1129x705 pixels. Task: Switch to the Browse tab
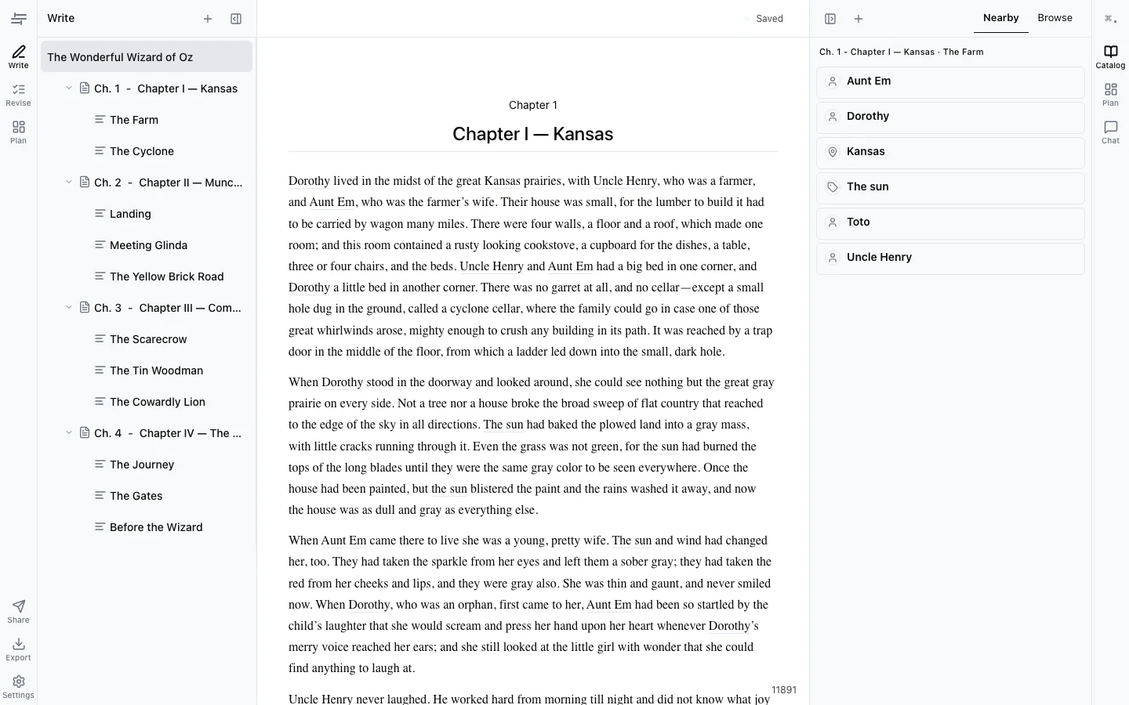pos(1055,17)
